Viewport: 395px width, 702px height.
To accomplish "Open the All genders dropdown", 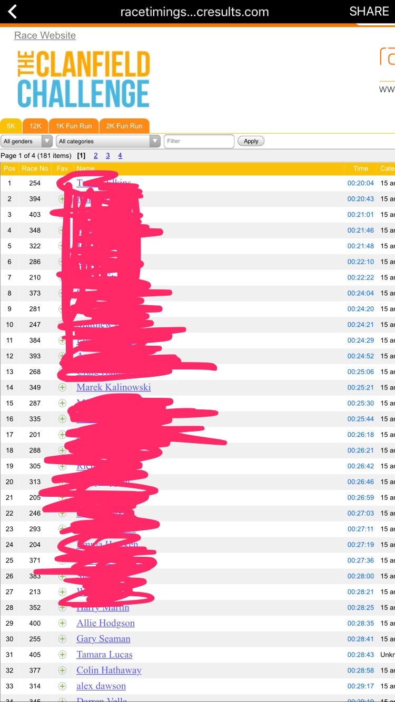I will pyautogui.click(x=27, y=141).
